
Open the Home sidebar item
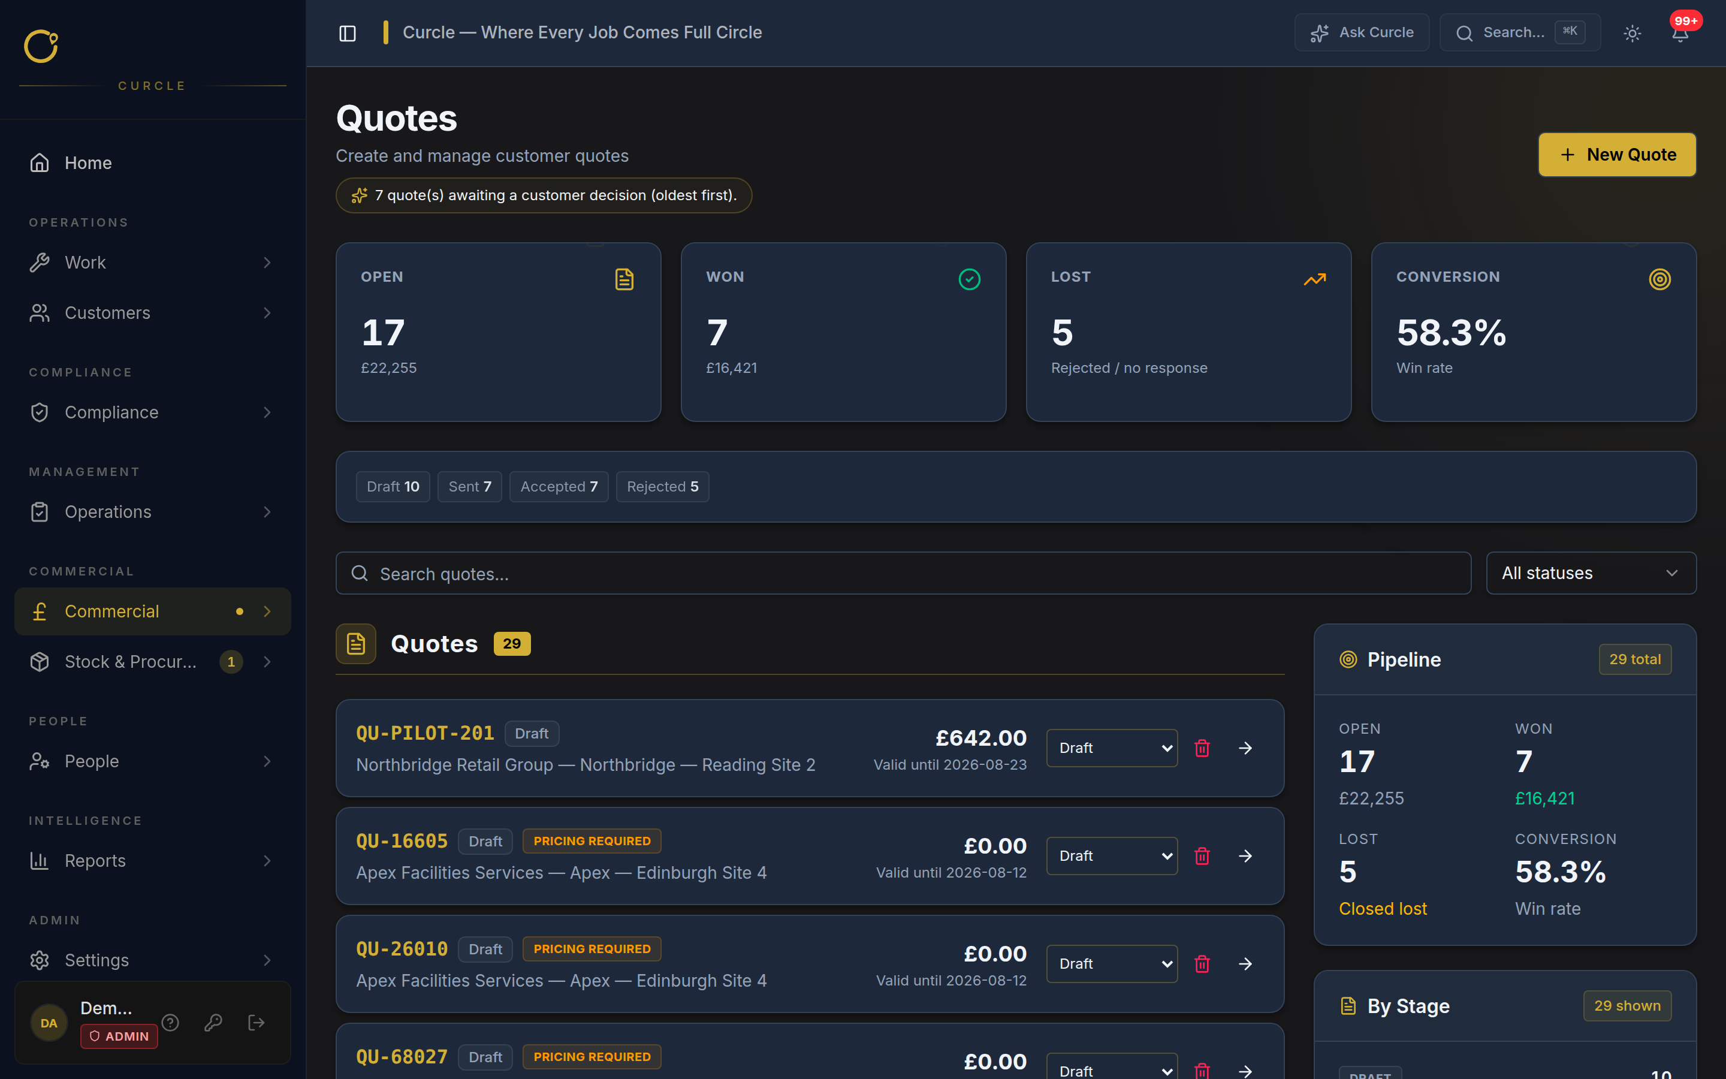(153, 162)
